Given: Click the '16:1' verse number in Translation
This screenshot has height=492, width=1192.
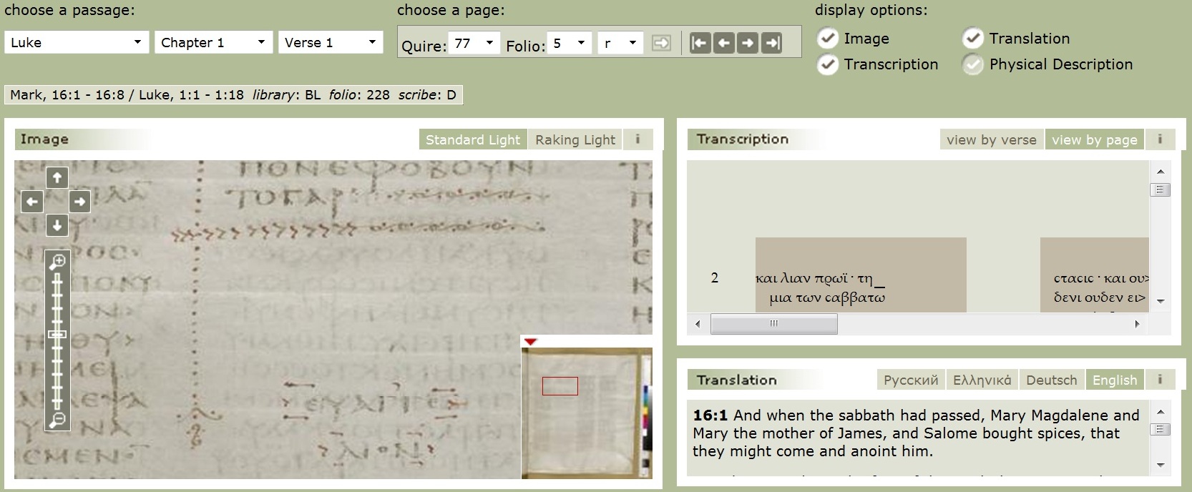Looking at the screenshot, I should 710,415.
